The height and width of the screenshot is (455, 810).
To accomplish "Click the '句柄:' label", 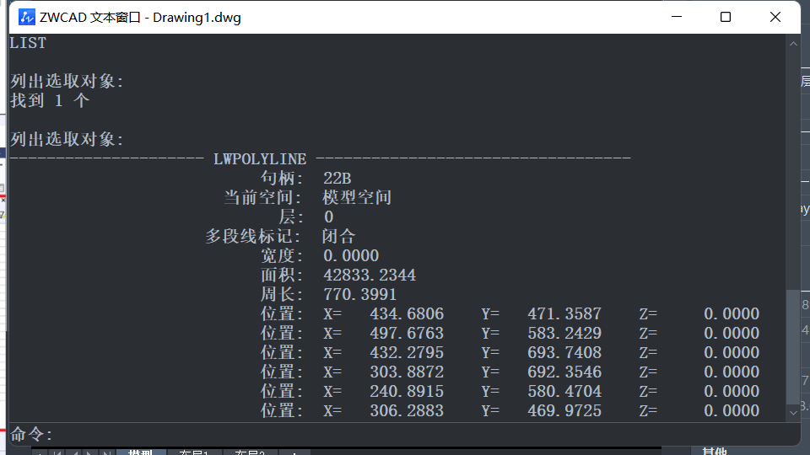I will (x=282, y=178).
